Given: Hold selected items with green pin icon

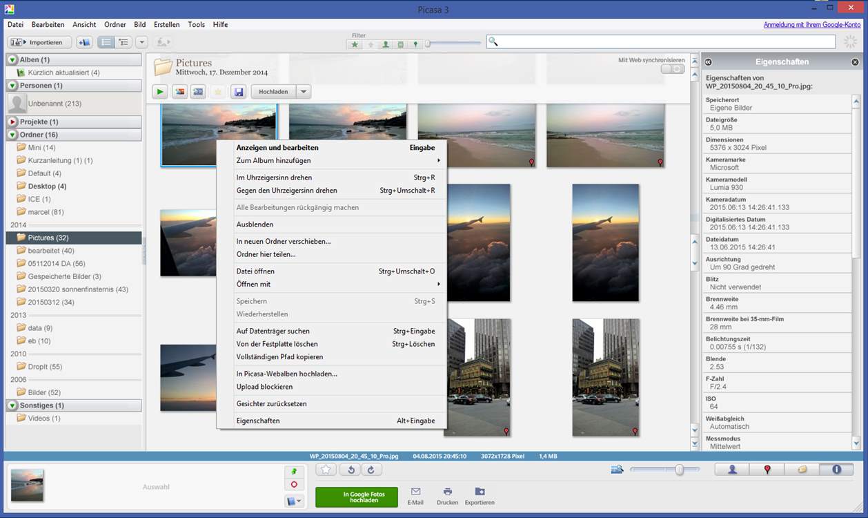Looking at the screenshot, I should tap(295, 472).
